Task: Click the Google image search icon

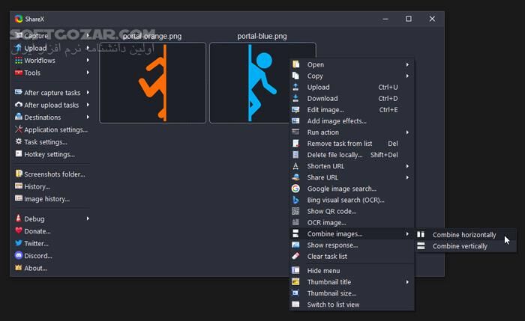Action: click(296, 189)
